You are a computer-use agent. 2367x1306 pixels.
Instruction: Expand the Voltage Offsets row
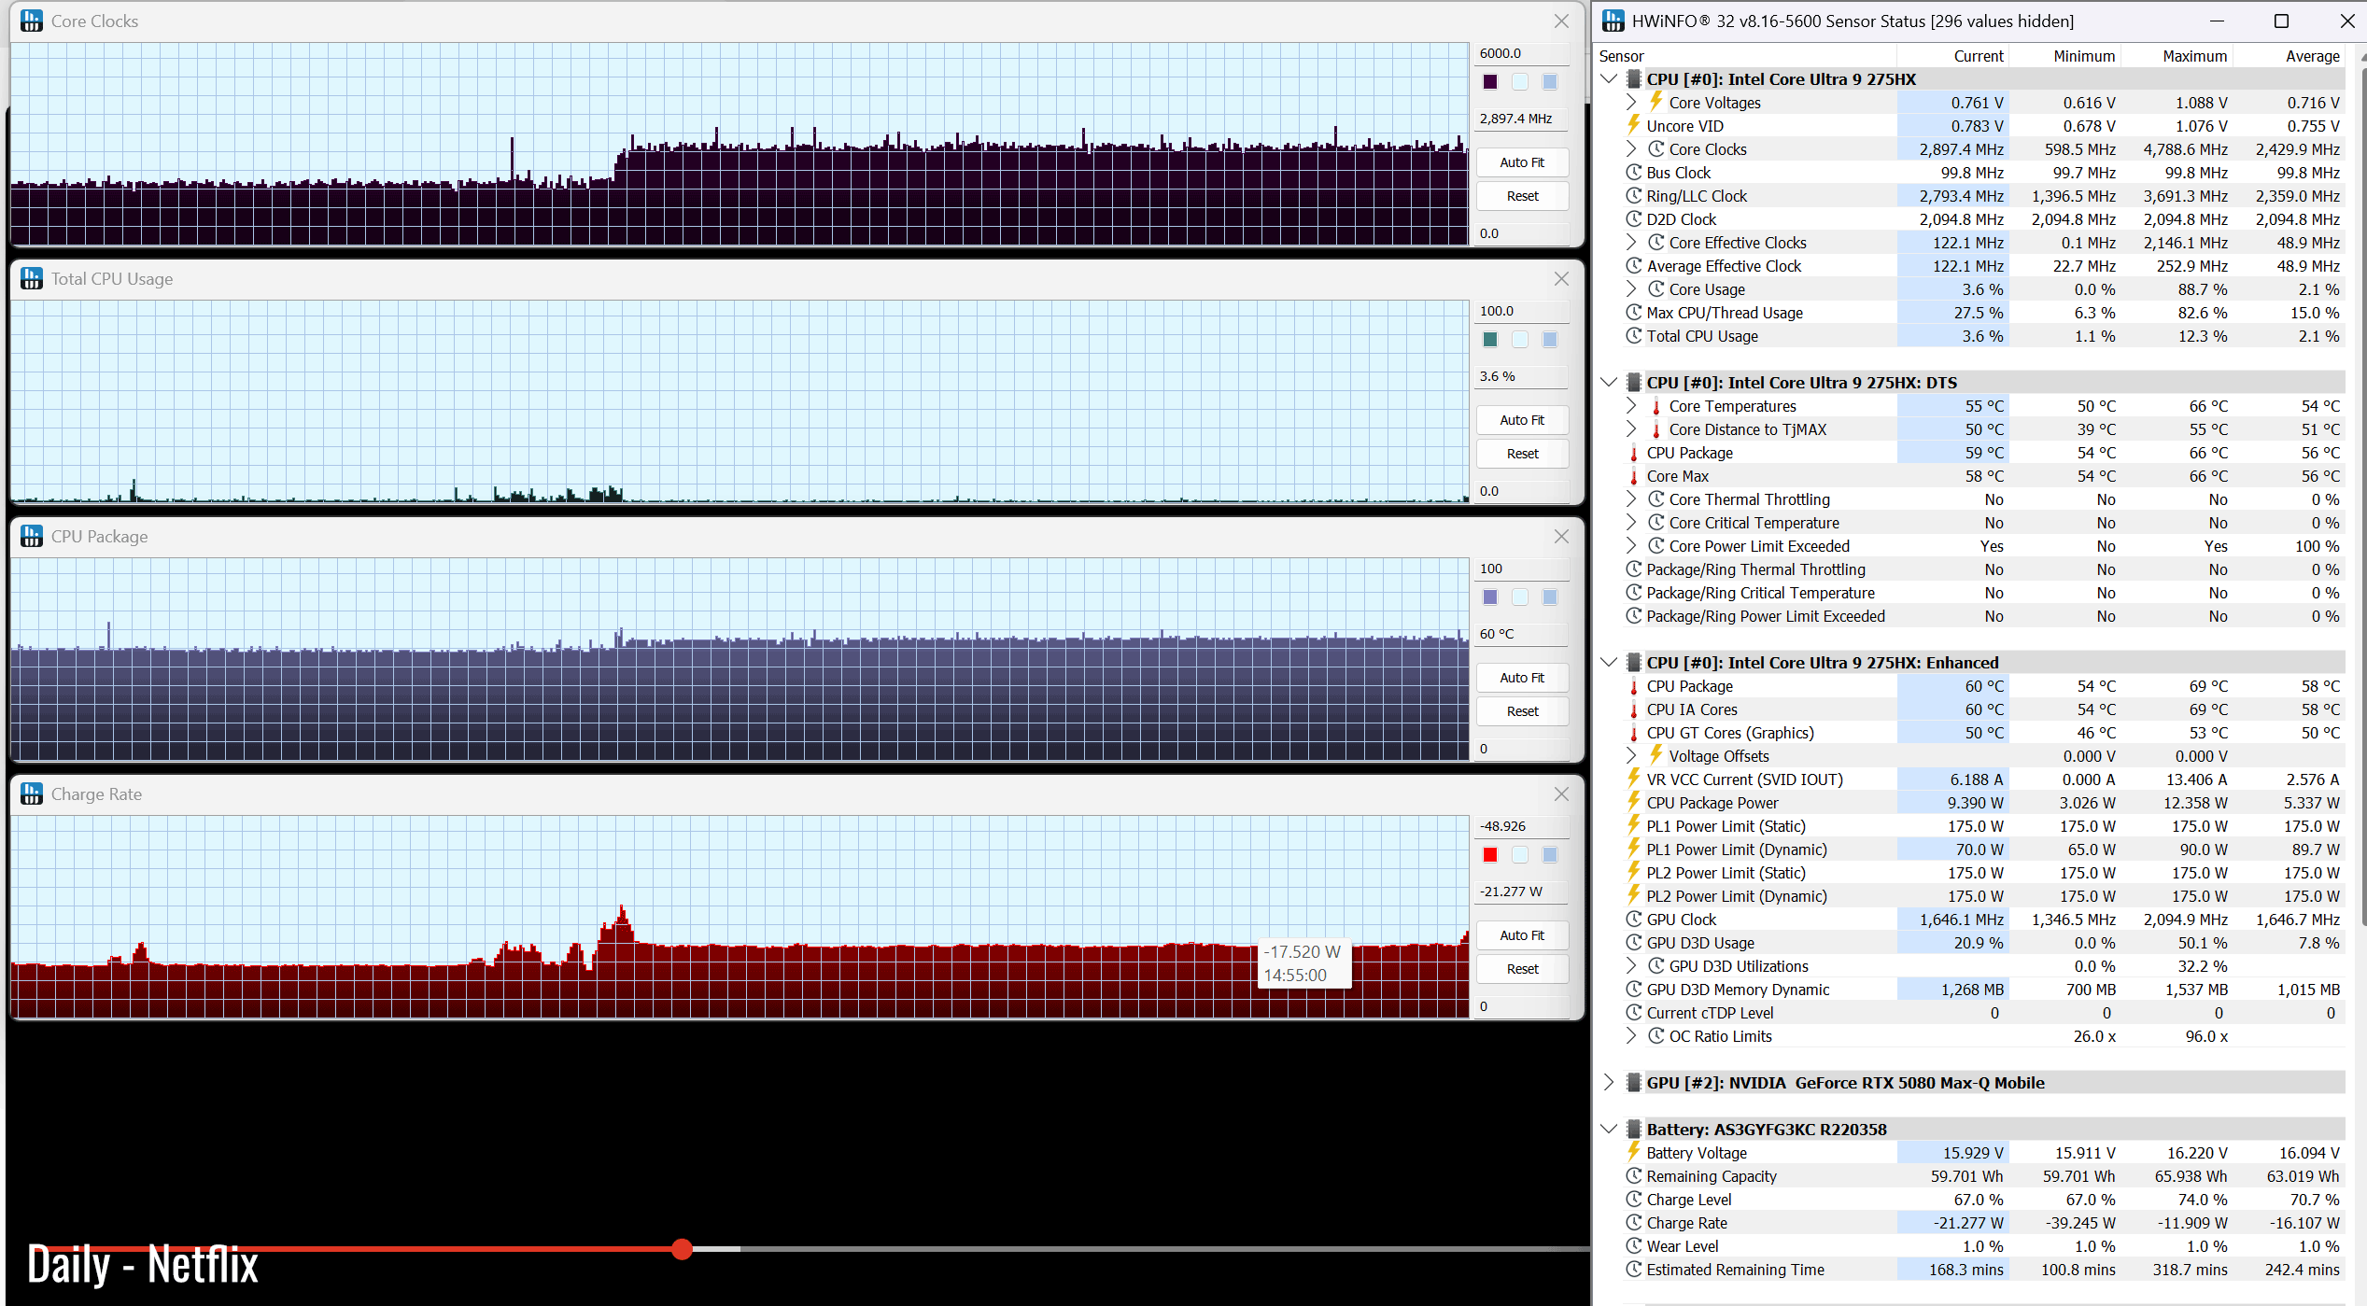coord(1631,756)
